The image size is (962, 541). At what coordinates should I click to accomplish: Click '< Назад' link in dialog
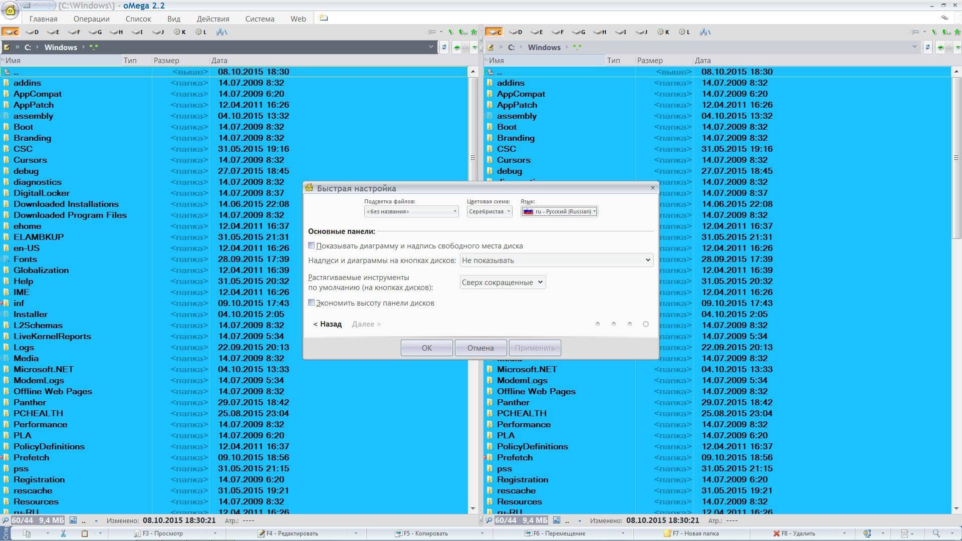[328, 324]
